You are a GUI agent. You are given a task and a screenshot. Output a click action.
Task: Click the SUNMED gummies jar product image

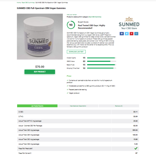coord(40,36)
